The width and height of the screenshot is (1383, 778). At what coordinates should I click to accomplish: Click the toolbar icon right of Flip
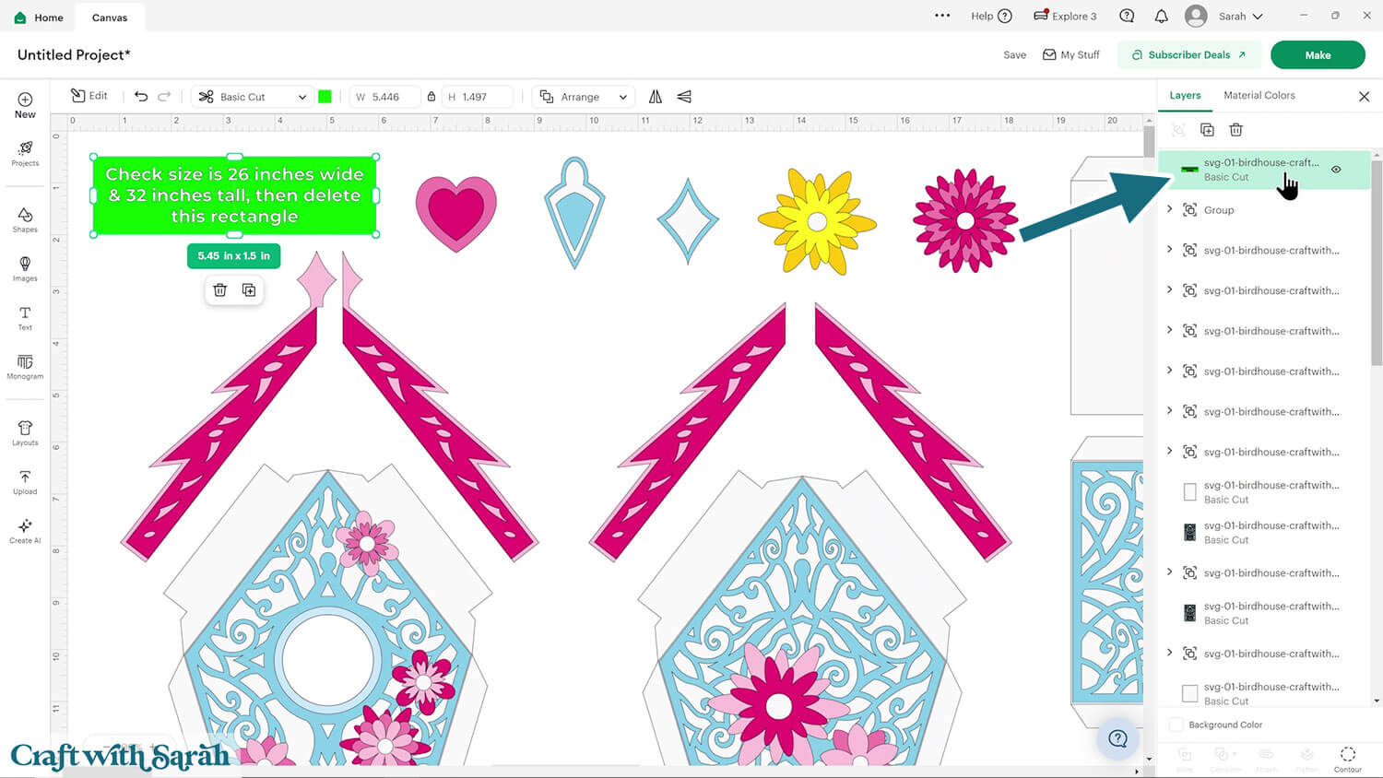point(684,96)
